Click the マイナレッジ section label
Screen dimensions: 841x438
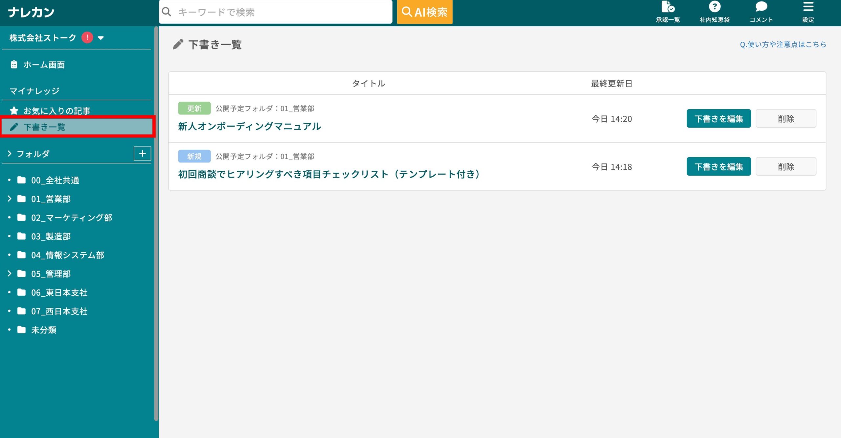34,91
